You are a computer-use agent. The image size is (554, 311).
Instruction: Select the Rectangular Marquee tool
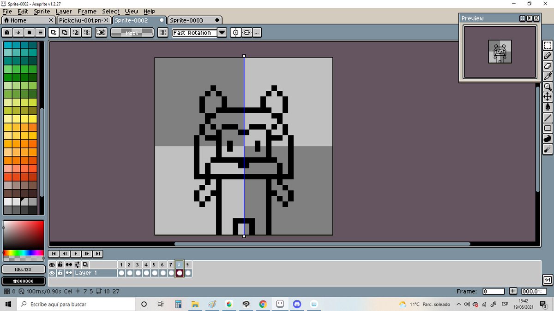[548, 45]
